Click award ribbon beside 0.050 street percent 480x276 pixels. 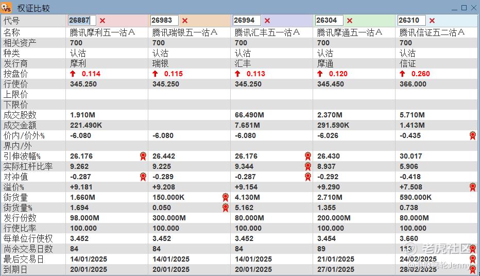[225, 208]
